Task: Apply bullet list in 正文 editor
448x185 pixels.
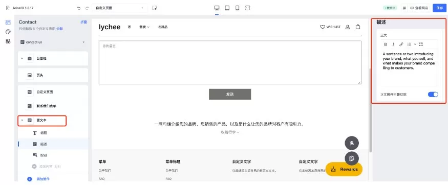Action: point(409,44)
